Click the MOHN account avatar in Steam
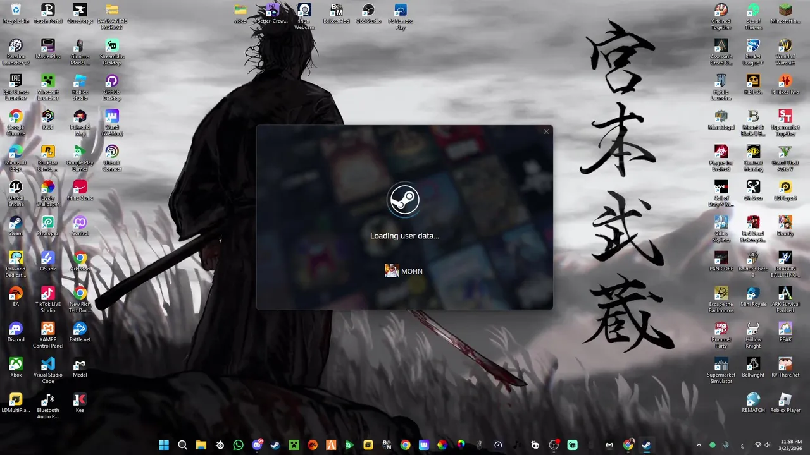This screenshot has width=810, height=455. pyautogui.click(x=392, y=271)
